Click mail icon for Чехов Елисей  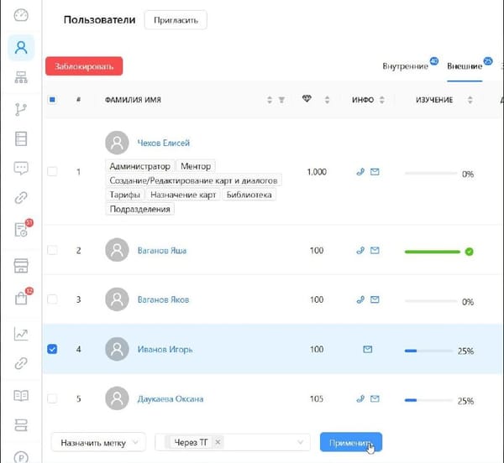click(x=375, y=172)
